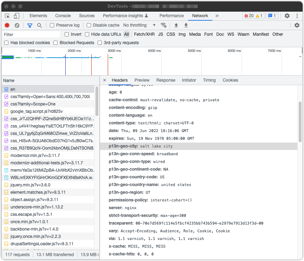Clear the network log with the slash icon

[16, 25]
